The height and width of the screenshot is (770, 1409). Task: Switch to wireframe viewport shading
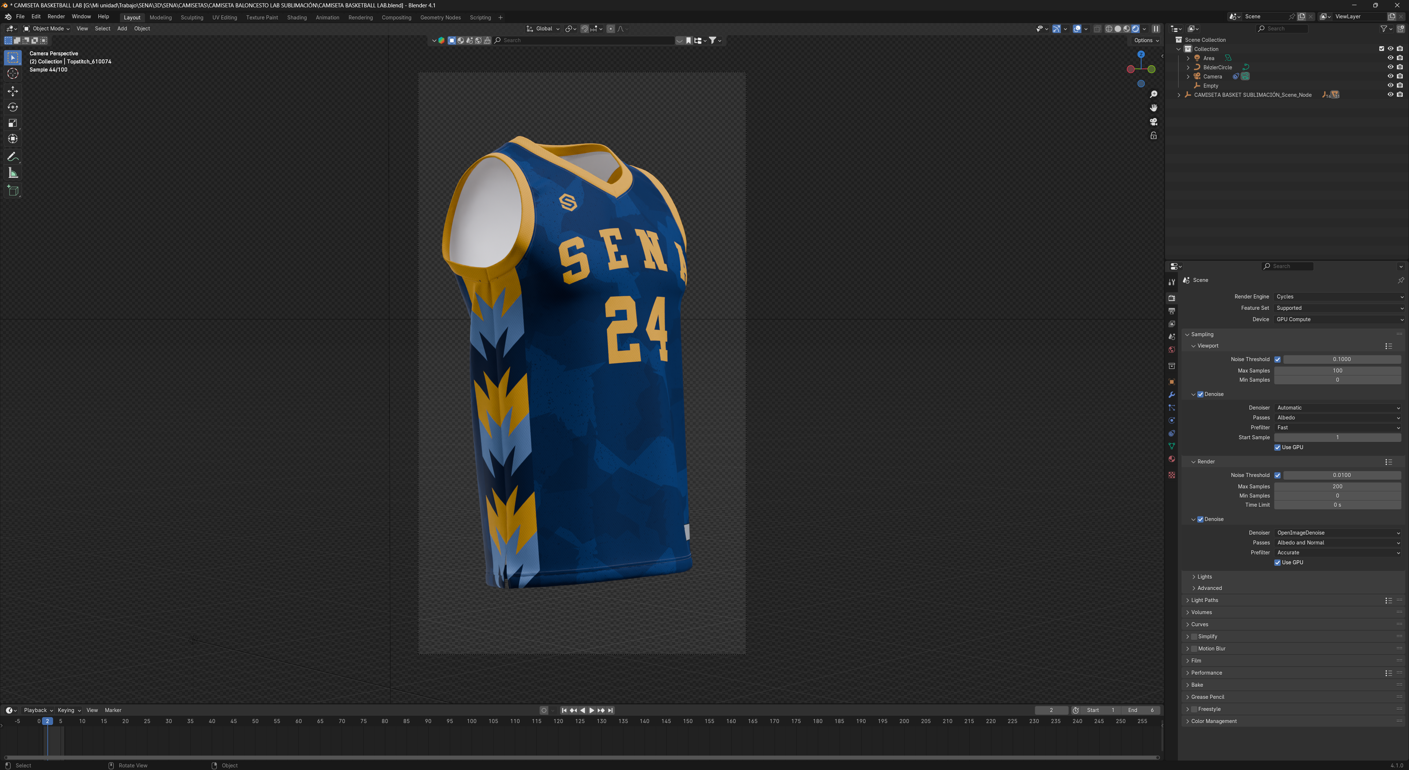pyautogui.click(x=1109, y=29)
